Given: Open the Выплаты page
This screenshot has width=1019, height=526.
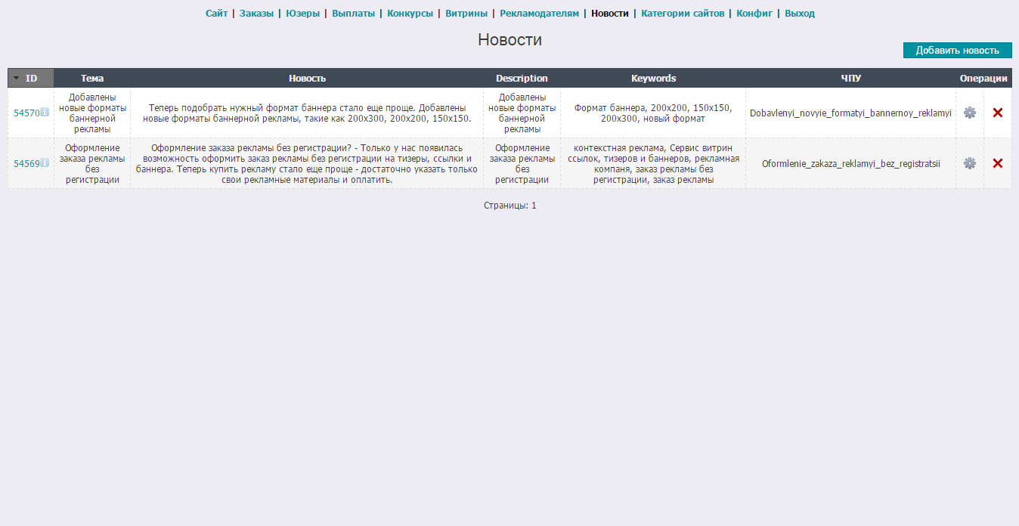Looking at the screenshot, I should pyautogui.click(x=353, y=14).
